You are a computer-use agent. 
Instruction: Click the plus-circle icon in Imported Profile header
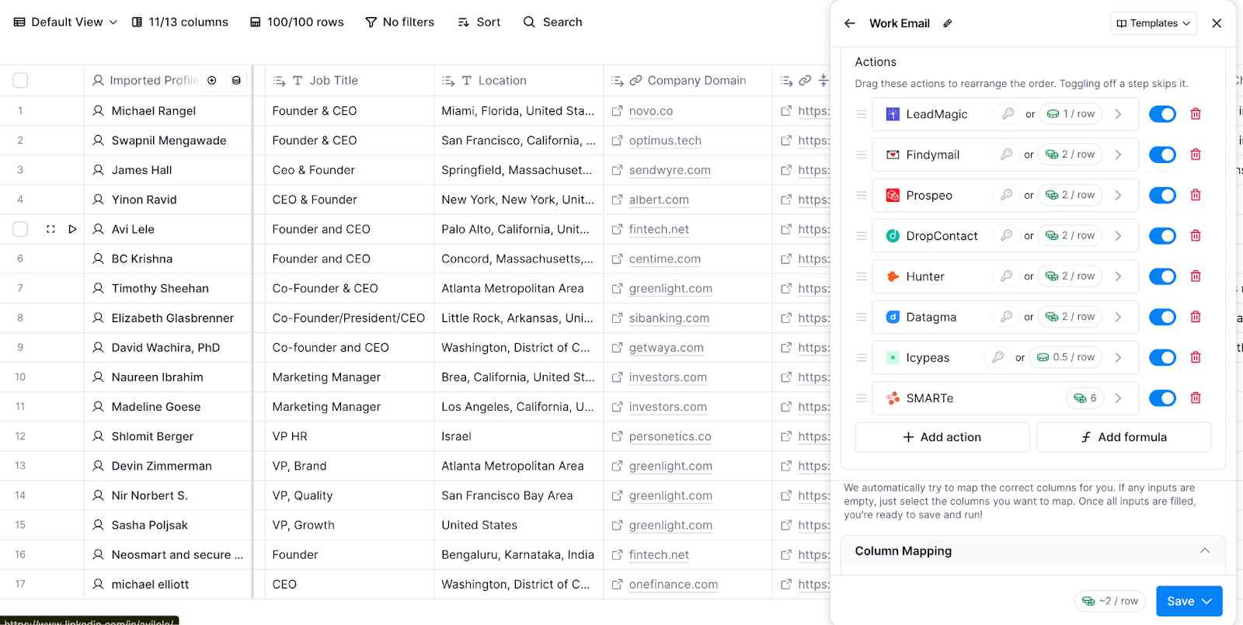[x=211, y=80]
